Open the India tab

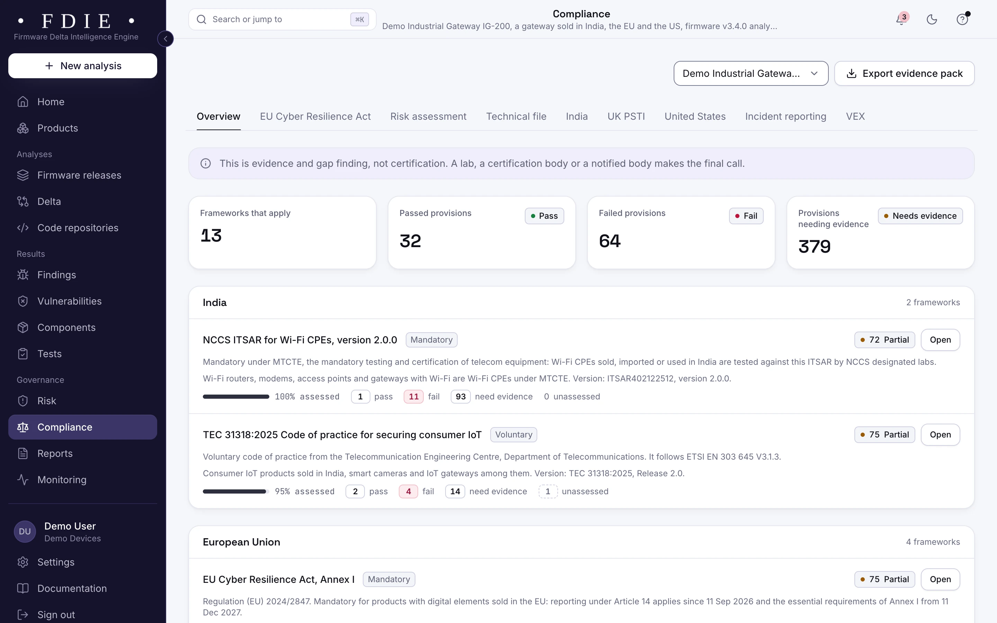(x=576, y=117)
